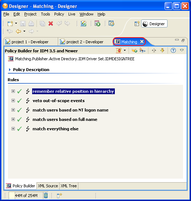Expand 'match users based on NT logon name' rule

(13, 110)
